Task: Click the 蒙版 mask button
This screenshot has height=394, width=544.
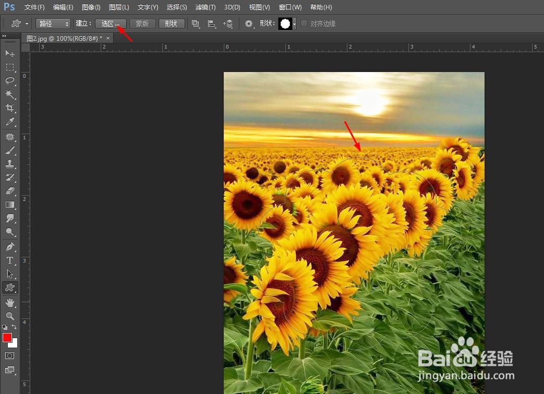Action: point(142,23)
